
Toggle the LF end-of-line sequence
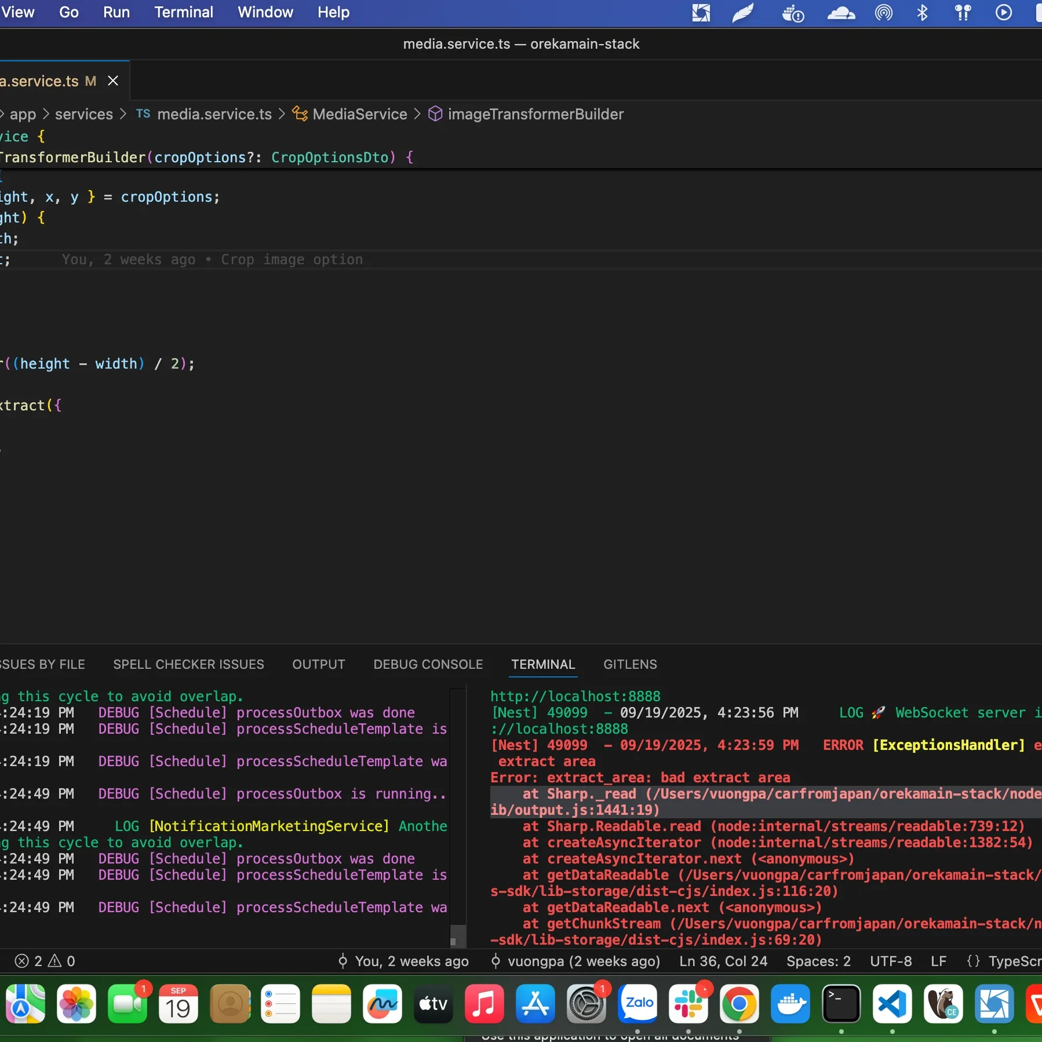(x=938, y=961)
